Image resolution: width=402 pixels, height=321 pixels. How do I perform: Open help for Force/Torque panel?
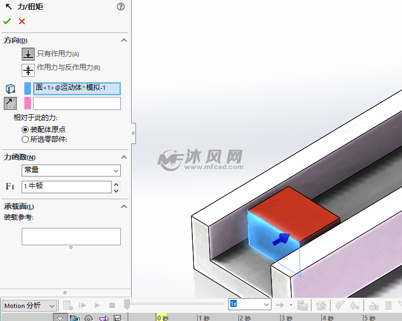tap(120, 6)
